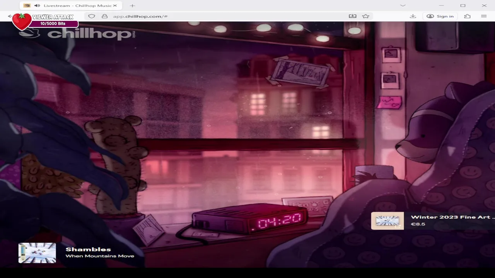
Task: Open the browser downloads panel
Action: tap(413, 16)
